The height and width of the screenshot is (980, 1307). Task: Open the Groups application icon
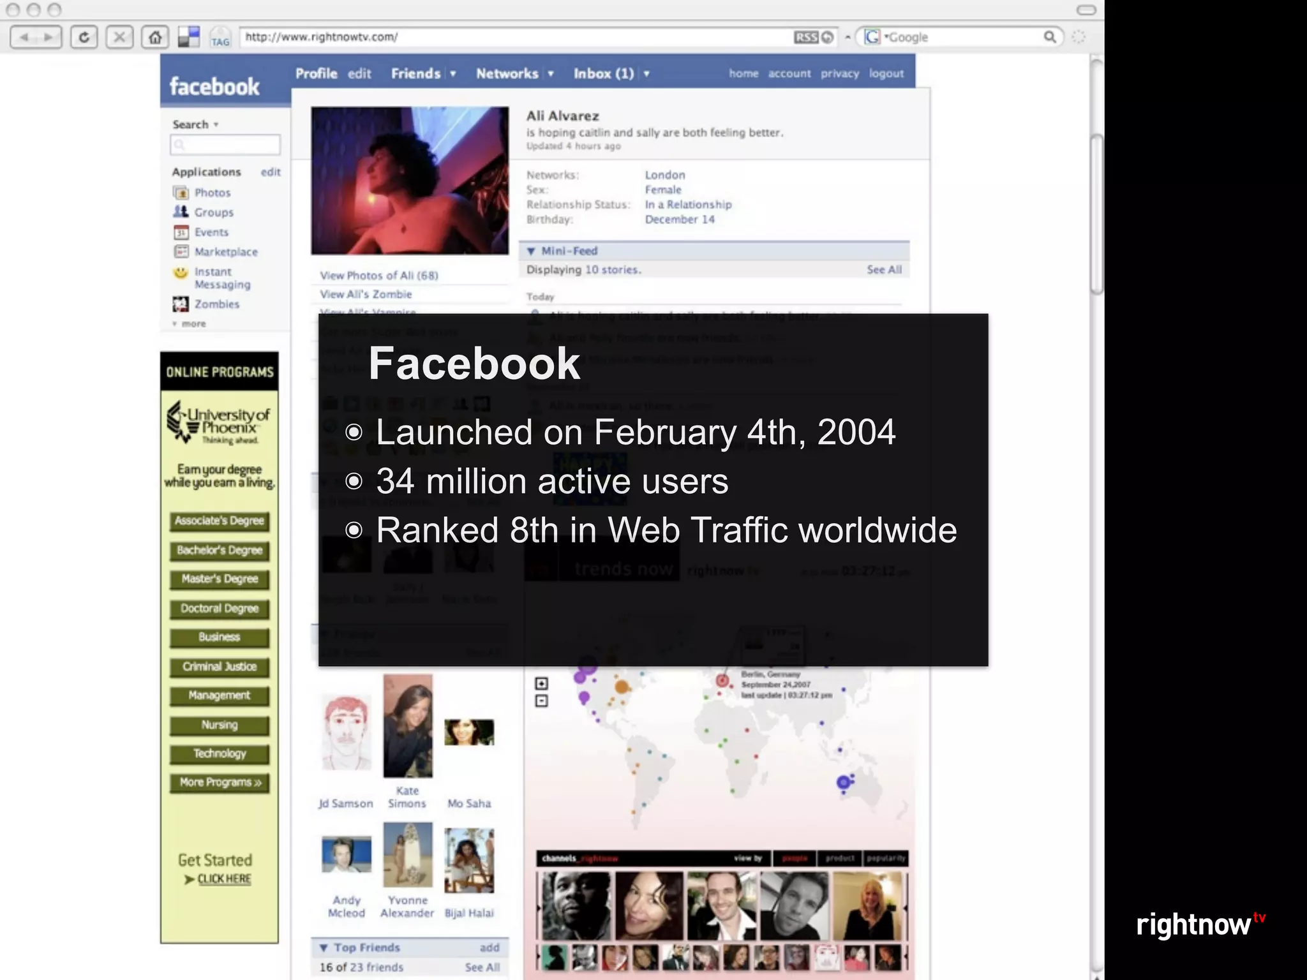(181, 212)
